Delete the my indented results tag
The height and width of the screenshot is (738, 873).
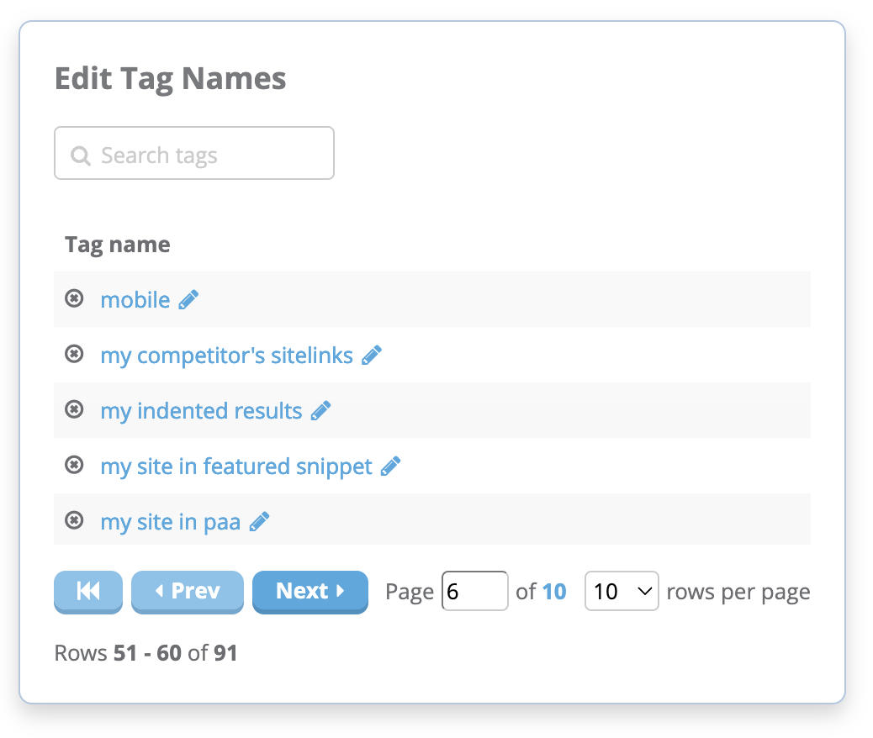tap(75, 409)
